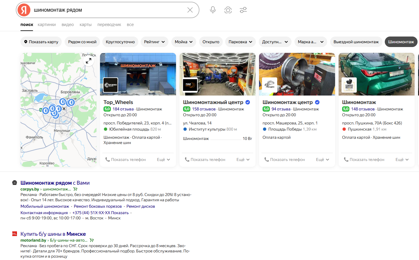The height and width of the screenshot is (260, 419).
Task: Open the Рейтинг filter dropdown
Action: (154, 42)
